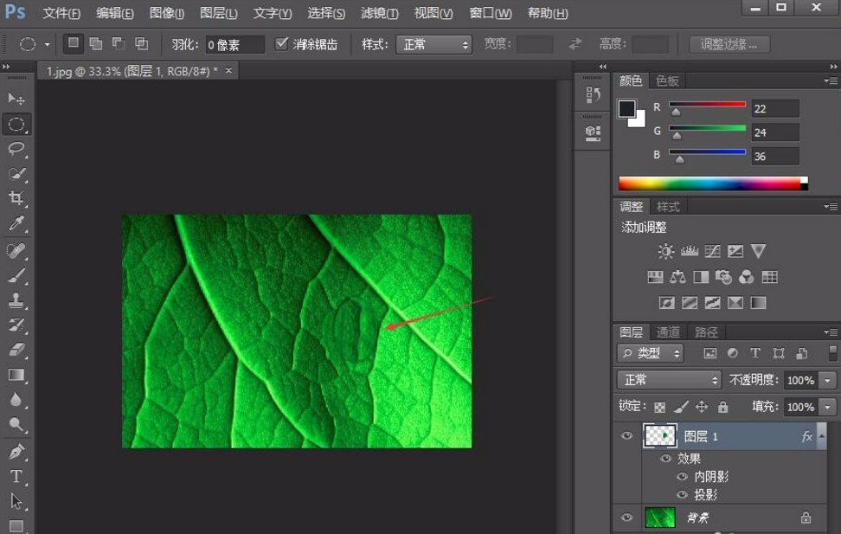This screenshot has width=841, height=534.
Task: Add a Hue/Saturation adjustment
Action: click(x=655, y=277)
